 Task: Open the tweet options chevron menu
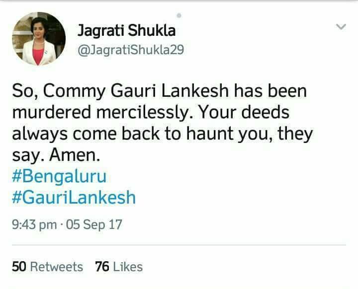[341, 27]
